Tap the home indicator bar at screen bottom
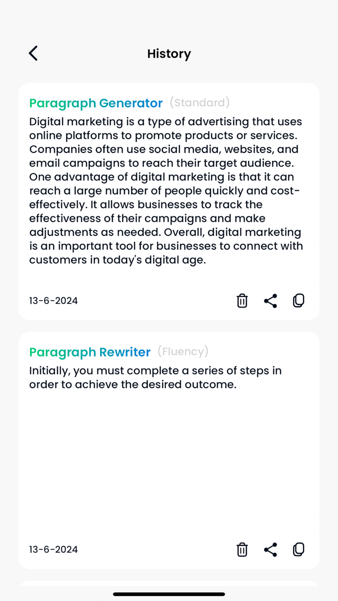Viewport: 338px width, 601px height. click(x=169, y=594)
